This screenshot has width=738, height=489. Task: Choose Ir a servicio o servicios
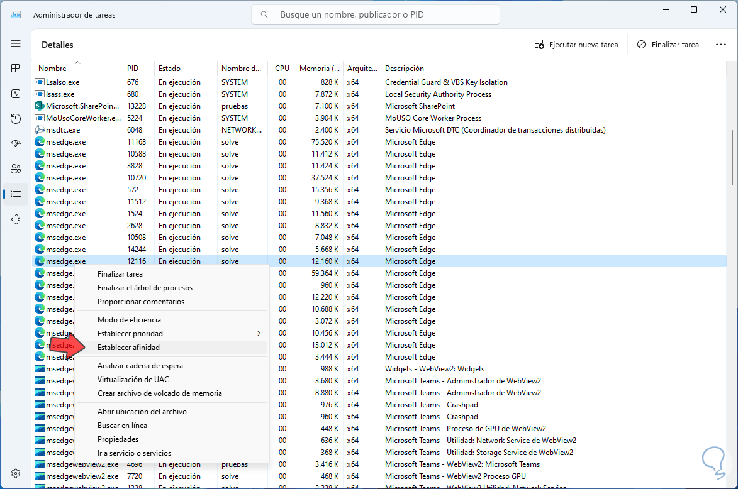(x=171, y=453)
